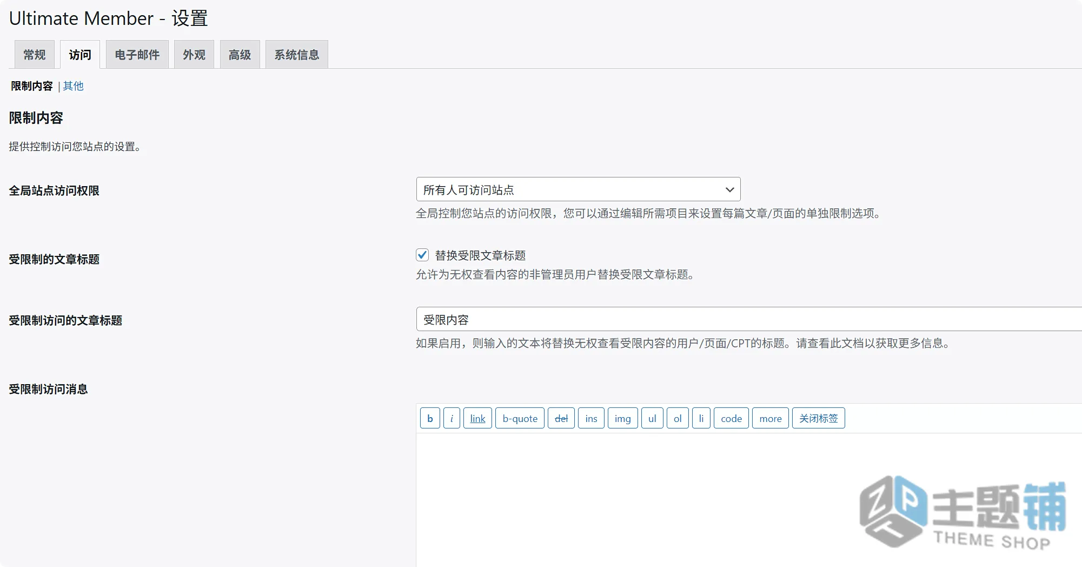Viewport: 1082px width, 567px height.
Task: Click the 限制内容 sub-section link
Action: click(x=32, y=86)
